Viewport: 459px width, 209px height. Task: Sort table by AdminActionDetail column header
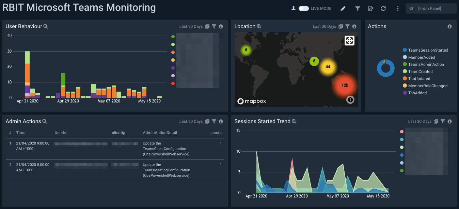(160, 133)
